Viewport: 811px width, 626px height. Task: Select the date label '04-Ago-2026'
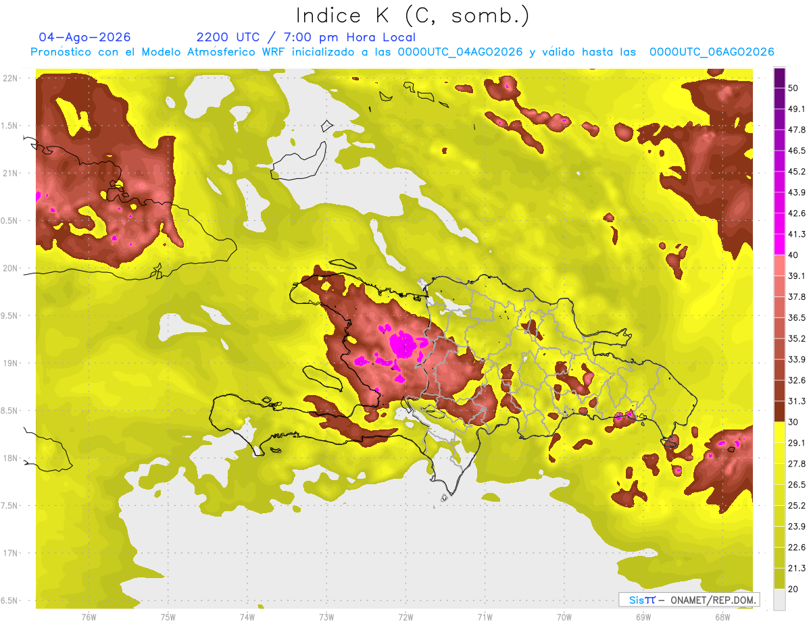coord(85,37)
